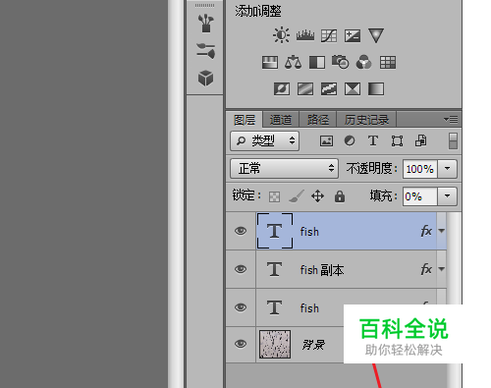Screen dimensions: 491x388
Task: Add an Exposure adjustment (plus/minus icon)
Action: 353,35
